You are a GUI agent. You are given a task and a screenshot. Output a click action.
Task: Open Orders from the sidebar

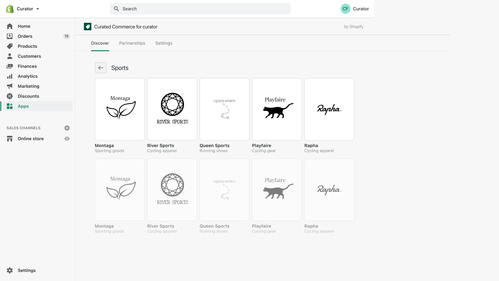pyautogui.click(x=25, y=36)
